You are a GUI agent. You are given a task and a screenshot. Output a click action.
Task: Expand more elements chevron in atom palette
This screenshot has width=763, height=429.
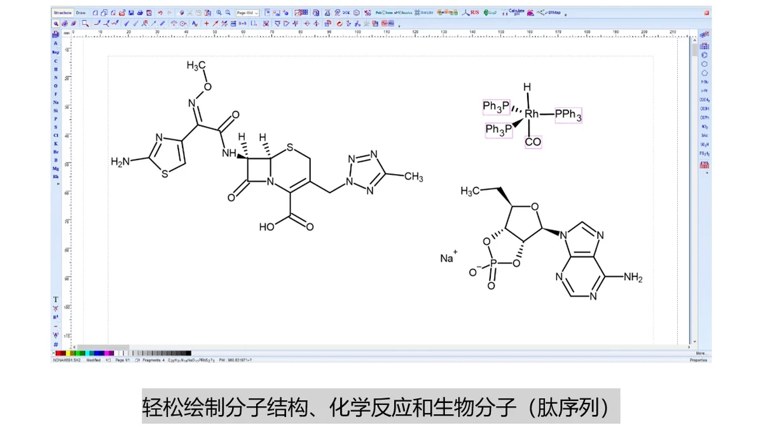(x=57, y=184)
